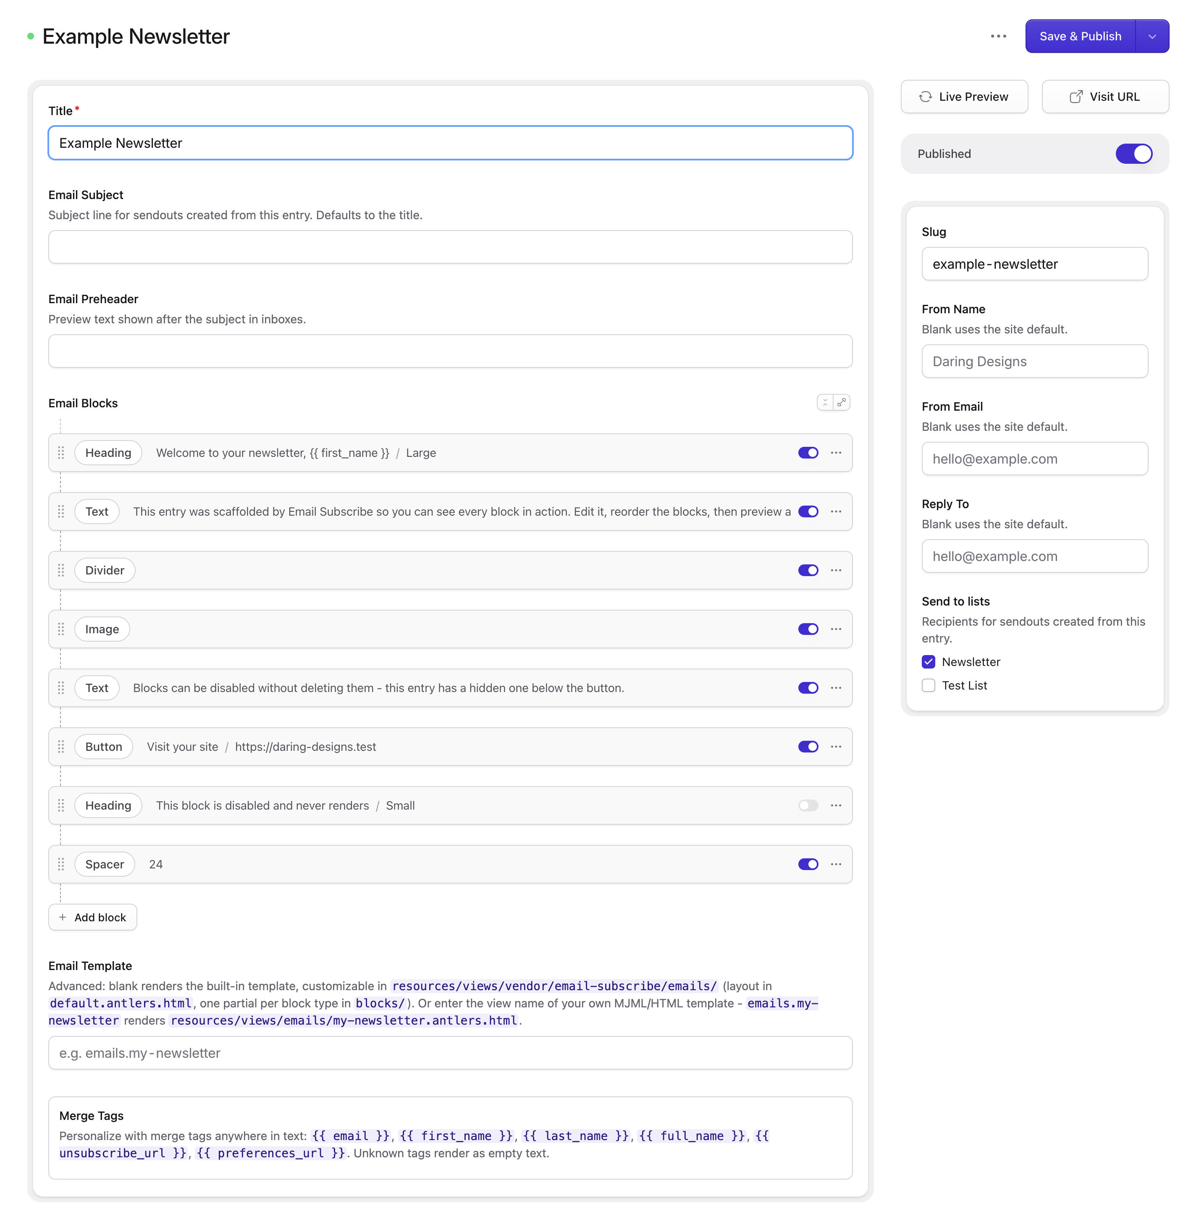The height and width of the screenshot is (1227, 1191).
Task: Click the 'default.antlers.html' code text
Action: pyautogui.click(x=120, y=1003)
